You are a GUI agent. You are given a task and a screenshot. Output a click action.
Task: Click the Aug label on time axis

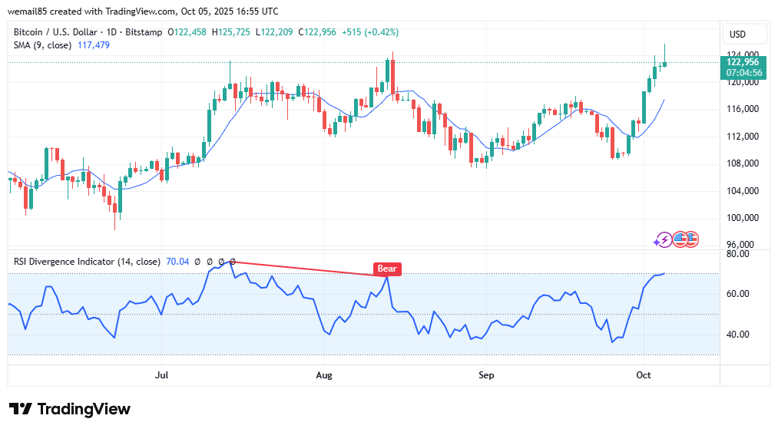(324, 375)
